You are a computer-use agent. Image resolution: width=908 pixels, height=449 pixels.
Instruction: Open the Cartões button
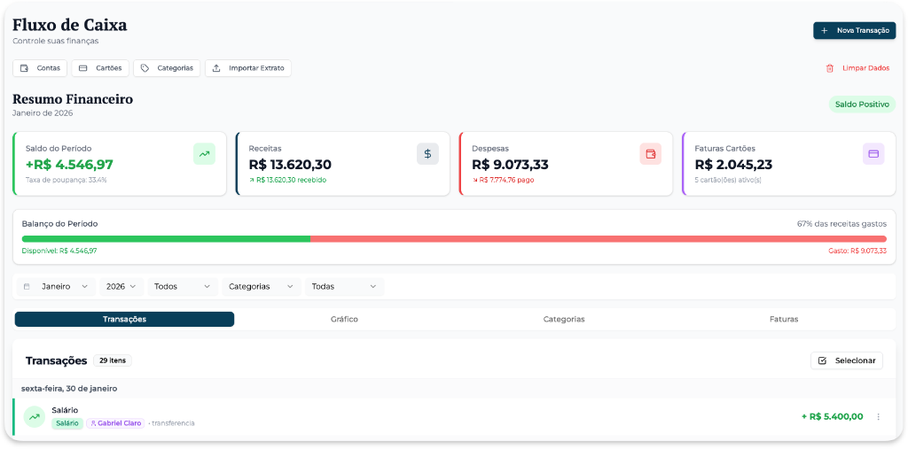click(100, 68)
